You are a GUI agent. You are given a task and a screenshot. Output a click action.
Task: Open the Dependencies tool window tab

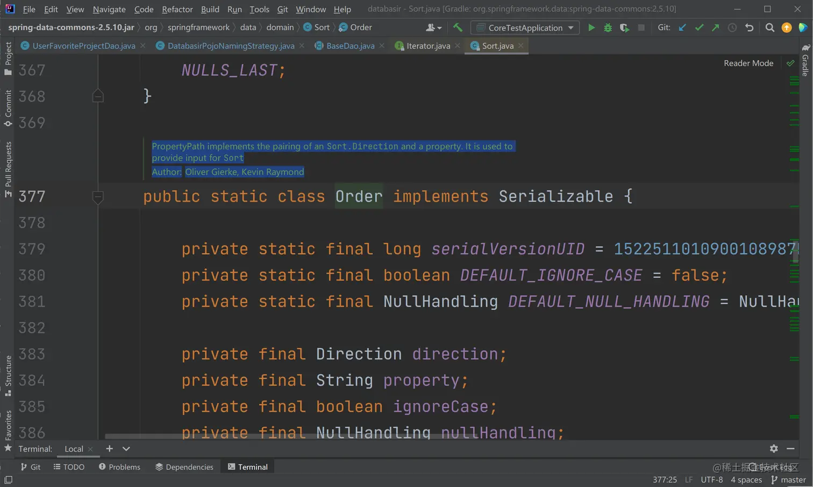(184, 467)
